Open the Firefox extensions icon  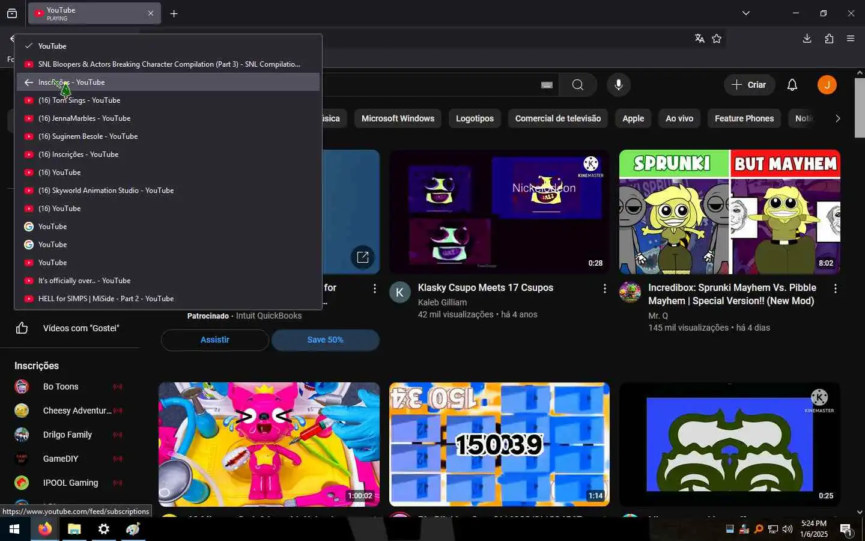(x=829, y=38)
